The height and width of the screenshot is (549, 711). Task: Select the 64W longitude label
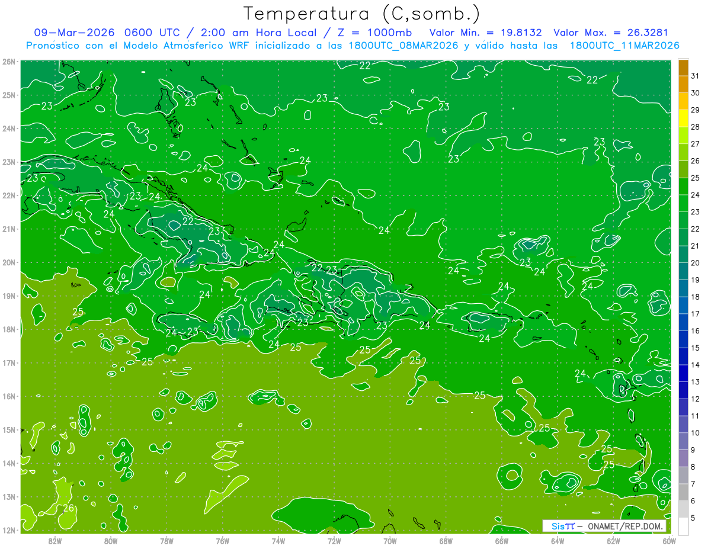point(558,540)
